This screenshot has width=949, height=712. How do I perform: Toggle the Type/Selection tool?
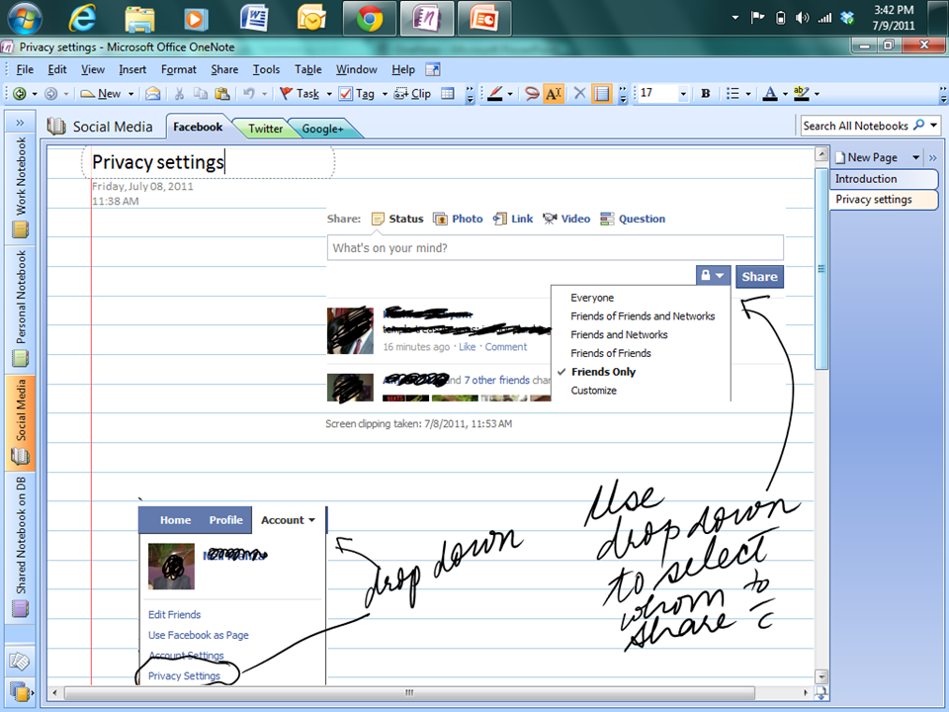coord(554,93)
